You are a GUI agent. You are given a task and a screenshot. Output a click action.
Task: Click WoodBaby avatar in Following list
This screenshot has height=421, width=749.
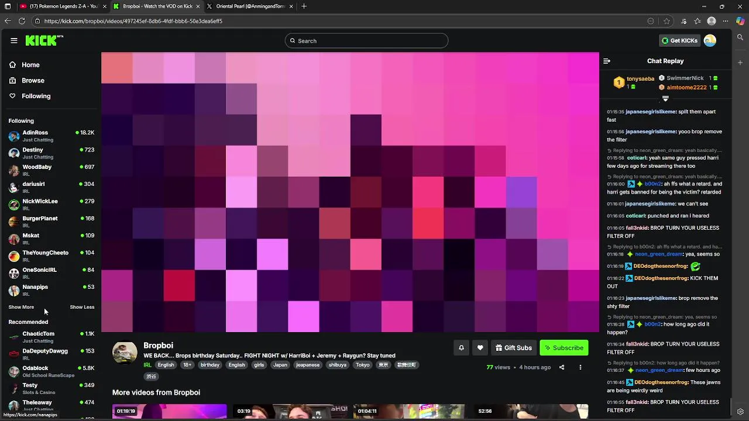pos(14,170)
